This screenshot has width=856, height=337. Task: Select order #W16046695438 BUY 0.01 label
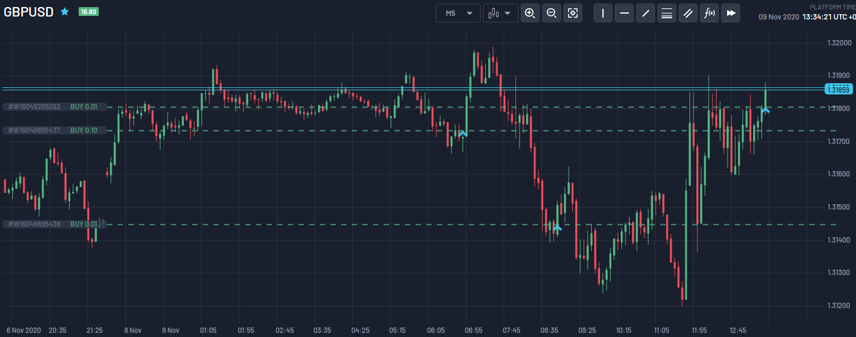54,224
